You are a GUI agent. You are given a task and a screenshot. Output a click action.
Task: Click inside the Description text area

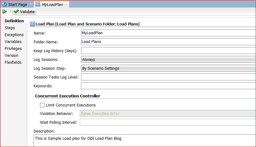pyautogui.click(x=144, y=140)
